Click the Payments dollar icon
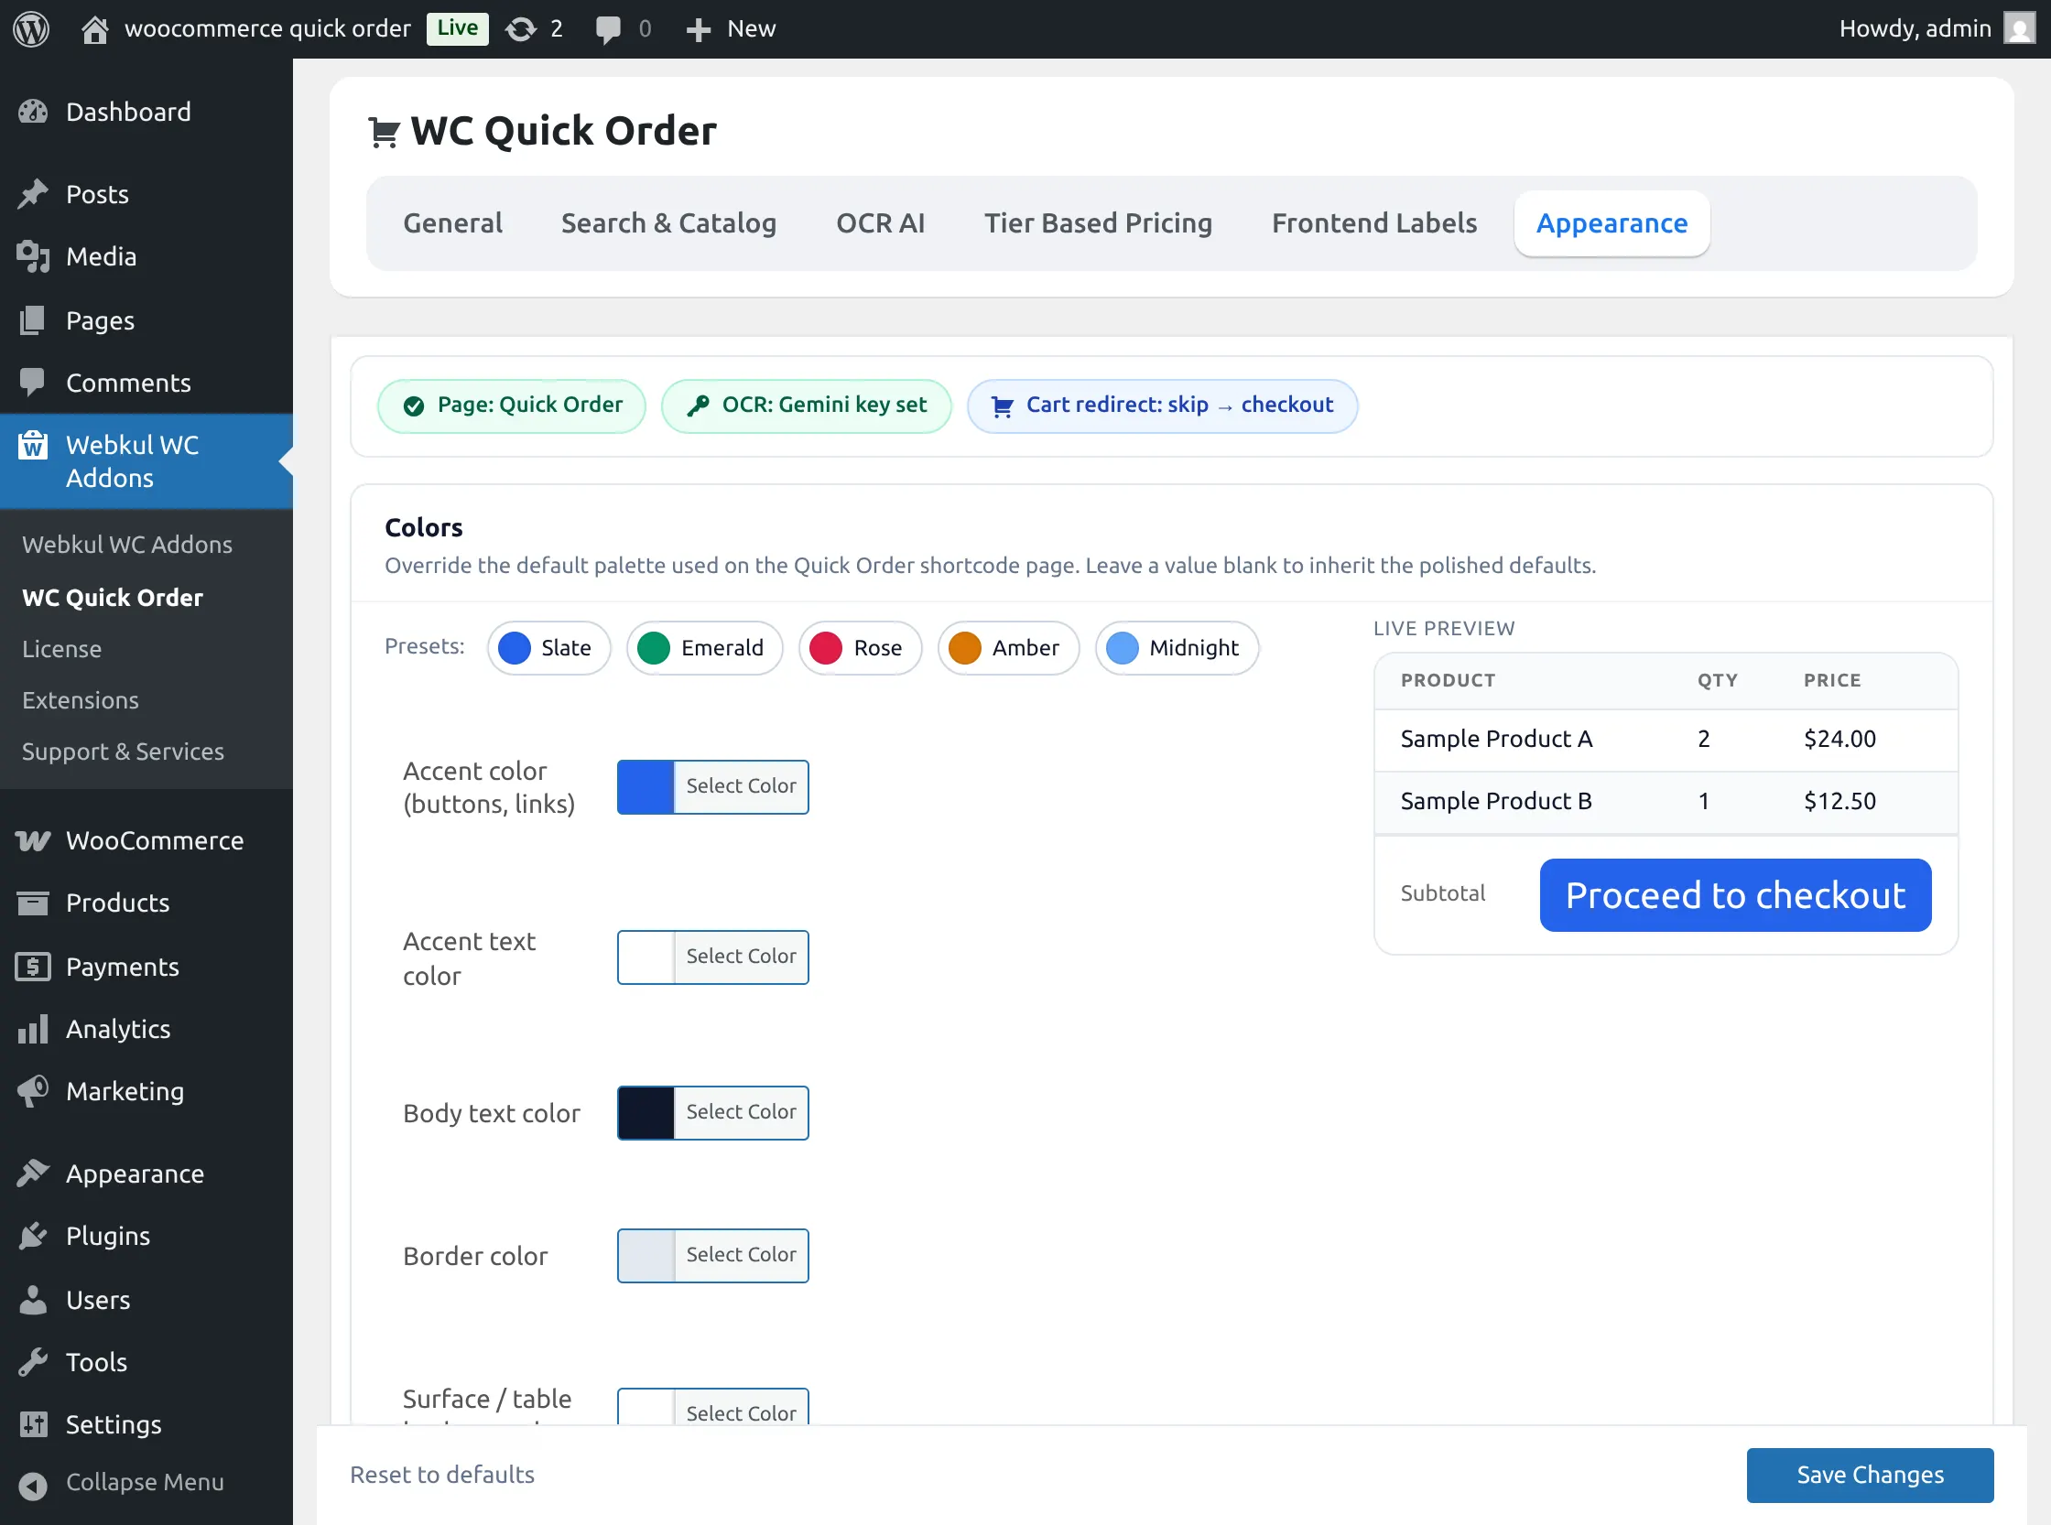This screenshot has width=2051, height=1525. coord(33,967)
